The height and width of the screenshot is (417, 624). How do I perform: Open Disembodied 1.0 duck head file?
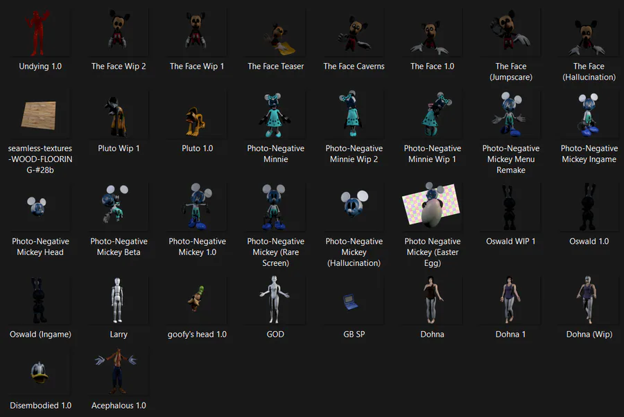(39, 372)
